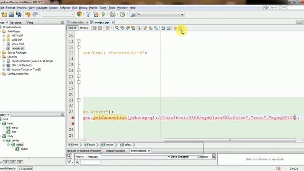
Task: Click the Clean and Build icon
Action: coord(96,14)
